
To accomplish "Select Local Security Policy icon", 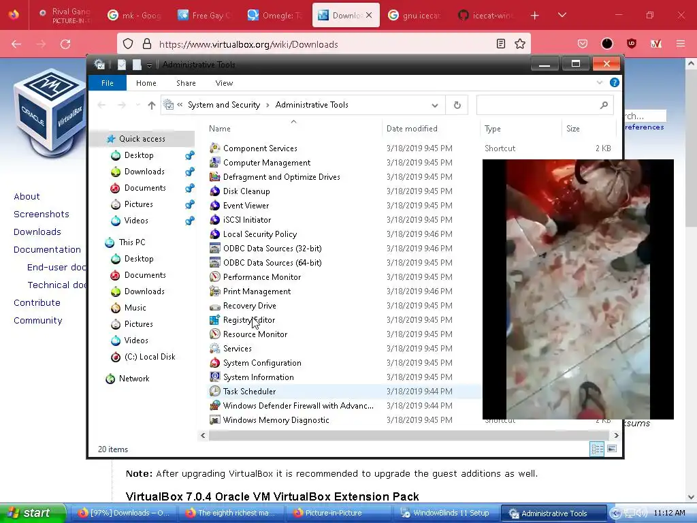I will (x=214, y=234).
